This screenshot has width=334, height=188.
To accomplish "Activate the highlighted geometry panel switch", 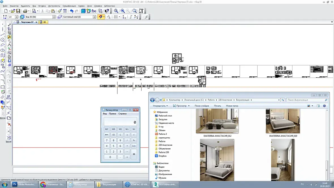I will pyautogui.click(x=9, y=37).
